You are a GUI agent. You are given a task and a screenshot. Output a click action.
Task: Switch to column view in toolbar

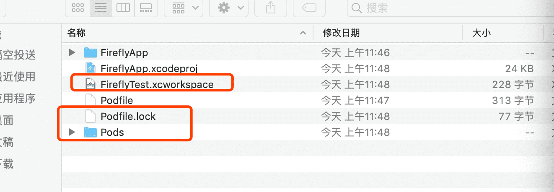123,8
